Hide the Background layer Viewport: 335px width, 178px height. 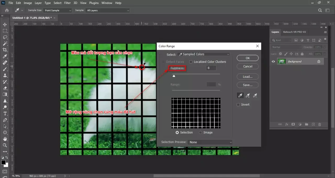(x=273, y=61)
